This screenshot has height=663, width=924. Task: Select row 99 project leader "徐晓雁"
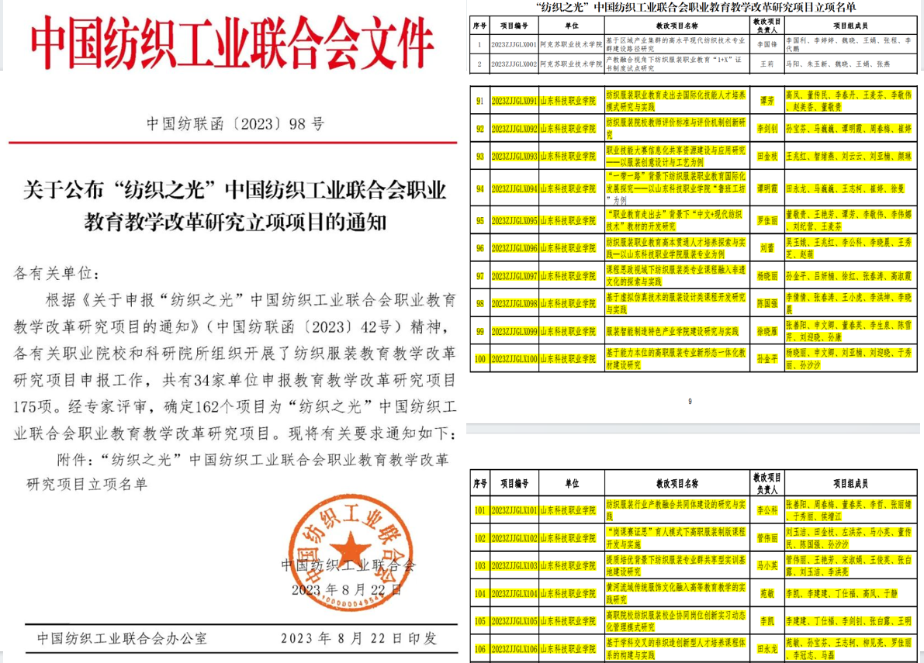coord(767,332)
